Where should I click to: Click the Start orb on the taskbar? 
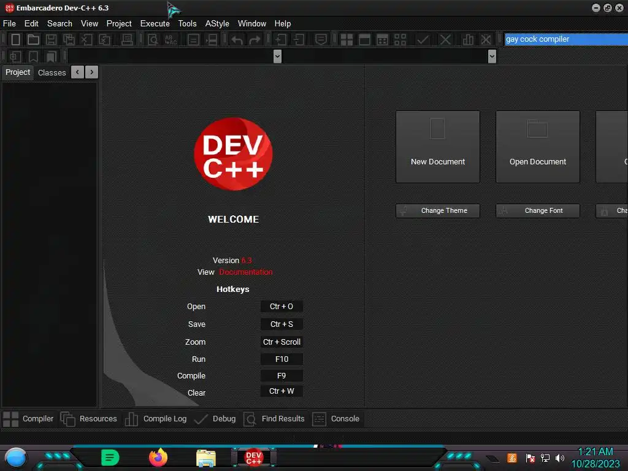coord(15,458)
